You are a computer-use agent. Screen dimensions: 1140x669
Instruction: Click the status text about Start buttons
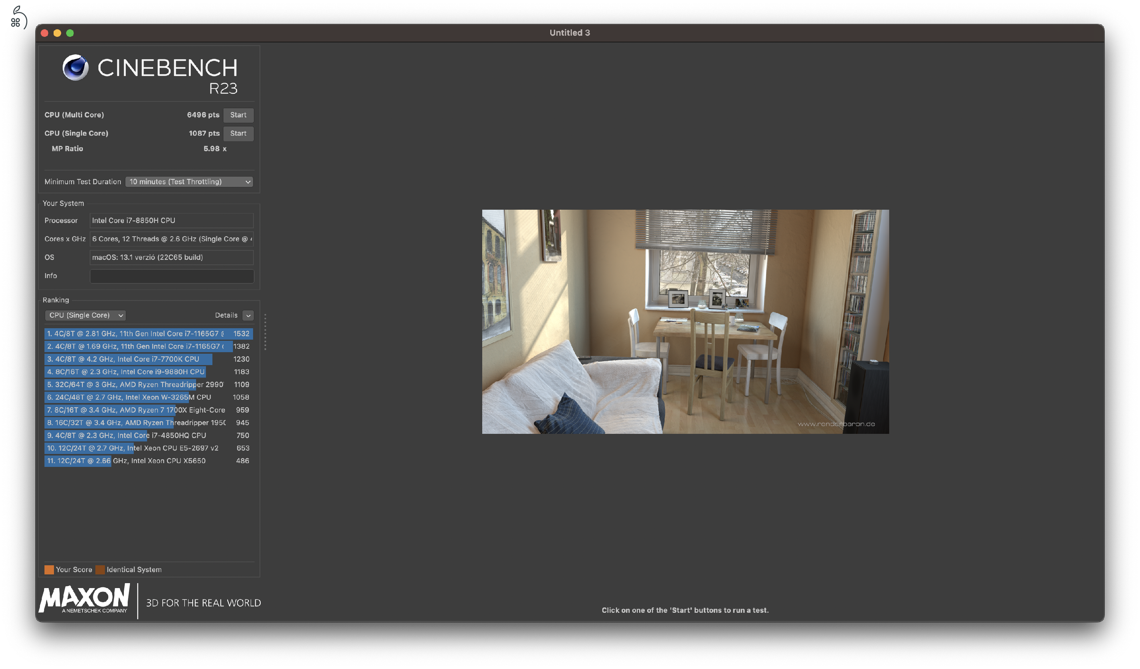coord(685,610)
